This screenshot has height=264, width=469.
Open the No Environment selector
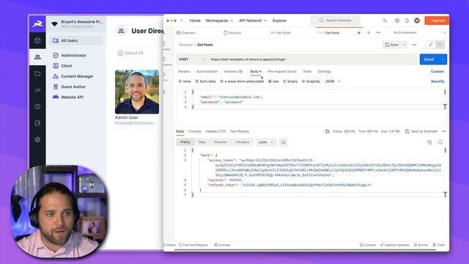(x=419, y=32)
